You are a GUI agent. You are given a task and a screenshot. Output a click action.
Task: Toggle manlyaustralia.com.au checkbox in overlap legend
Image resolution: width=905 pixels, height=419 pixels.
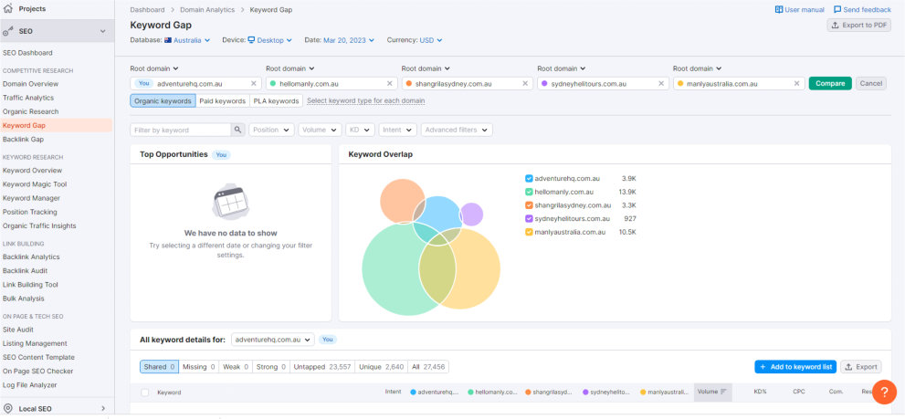(x=529, y=232)
